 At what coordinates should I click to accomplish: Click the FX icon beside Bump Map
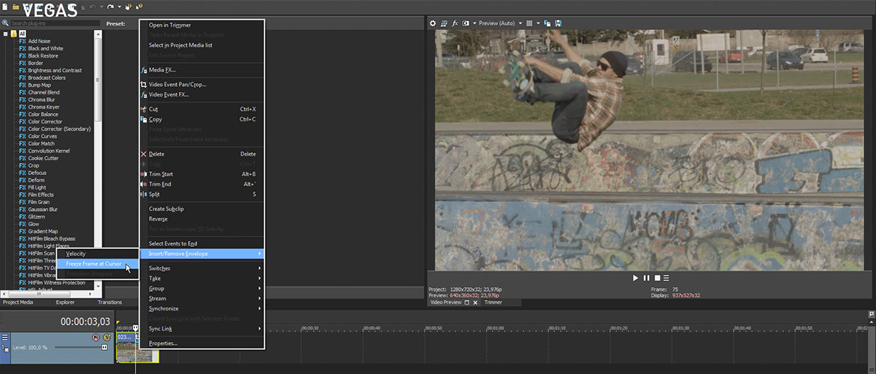point(23,85)
